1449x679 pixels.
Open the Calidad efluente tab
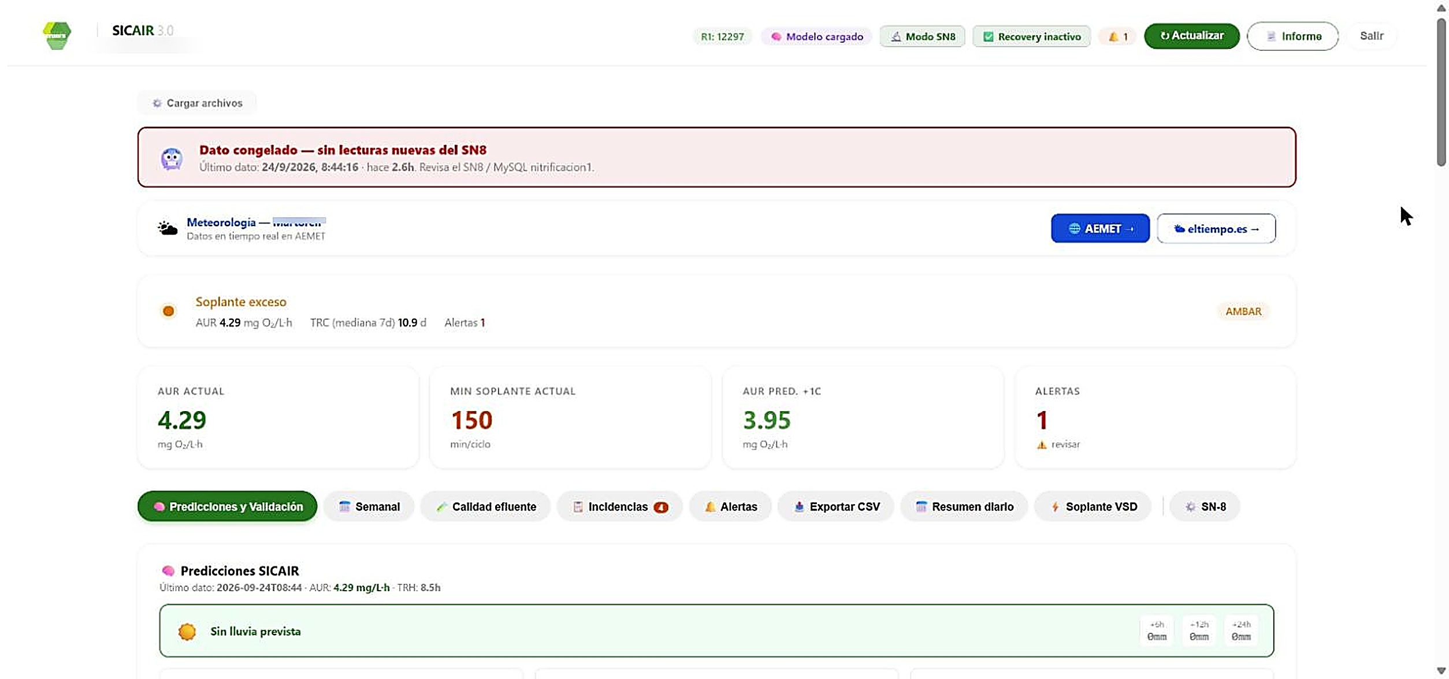[485, 506]
